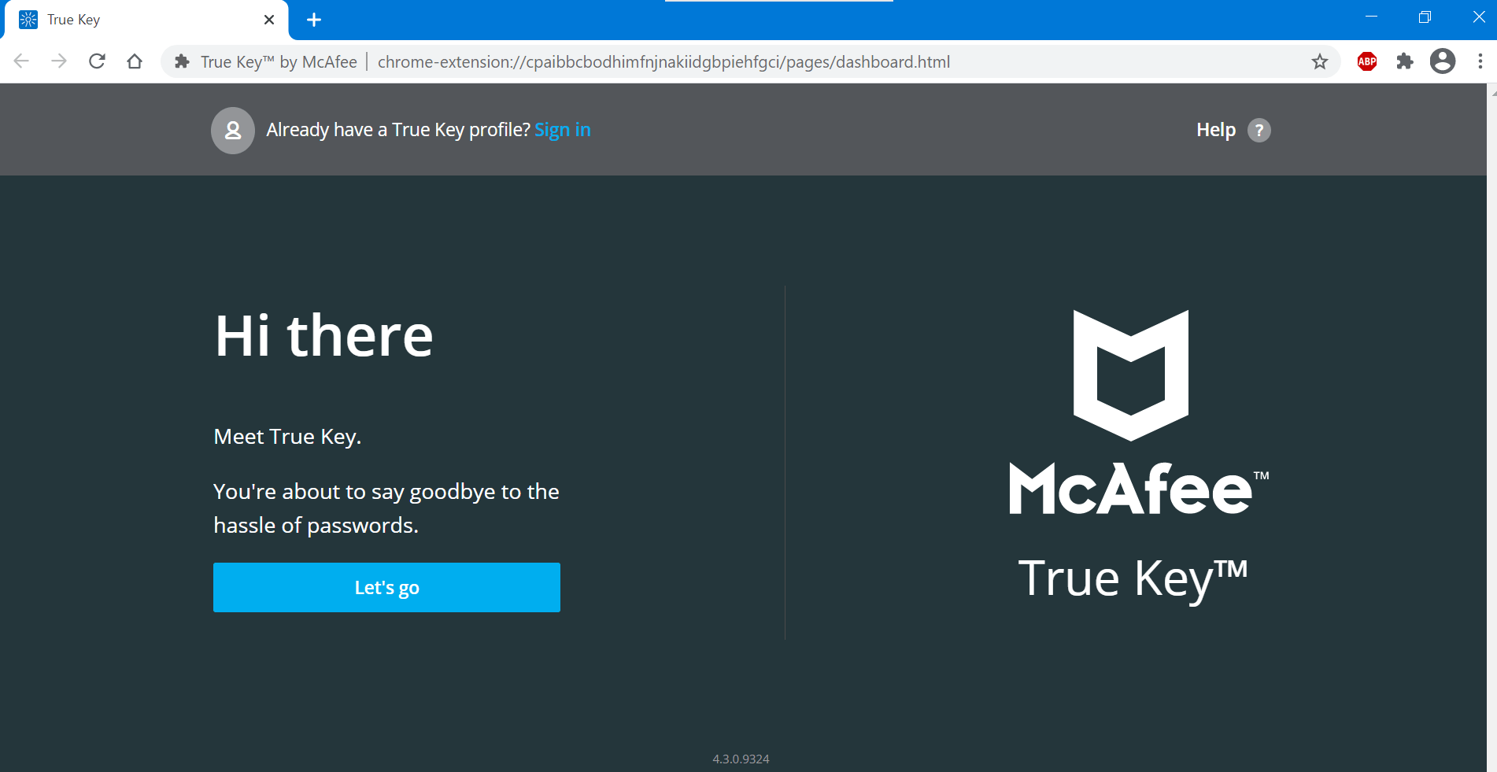The image size is (1497, 772).
Task: Click the version number 4.3.0.9324
Action: point(740,759)
